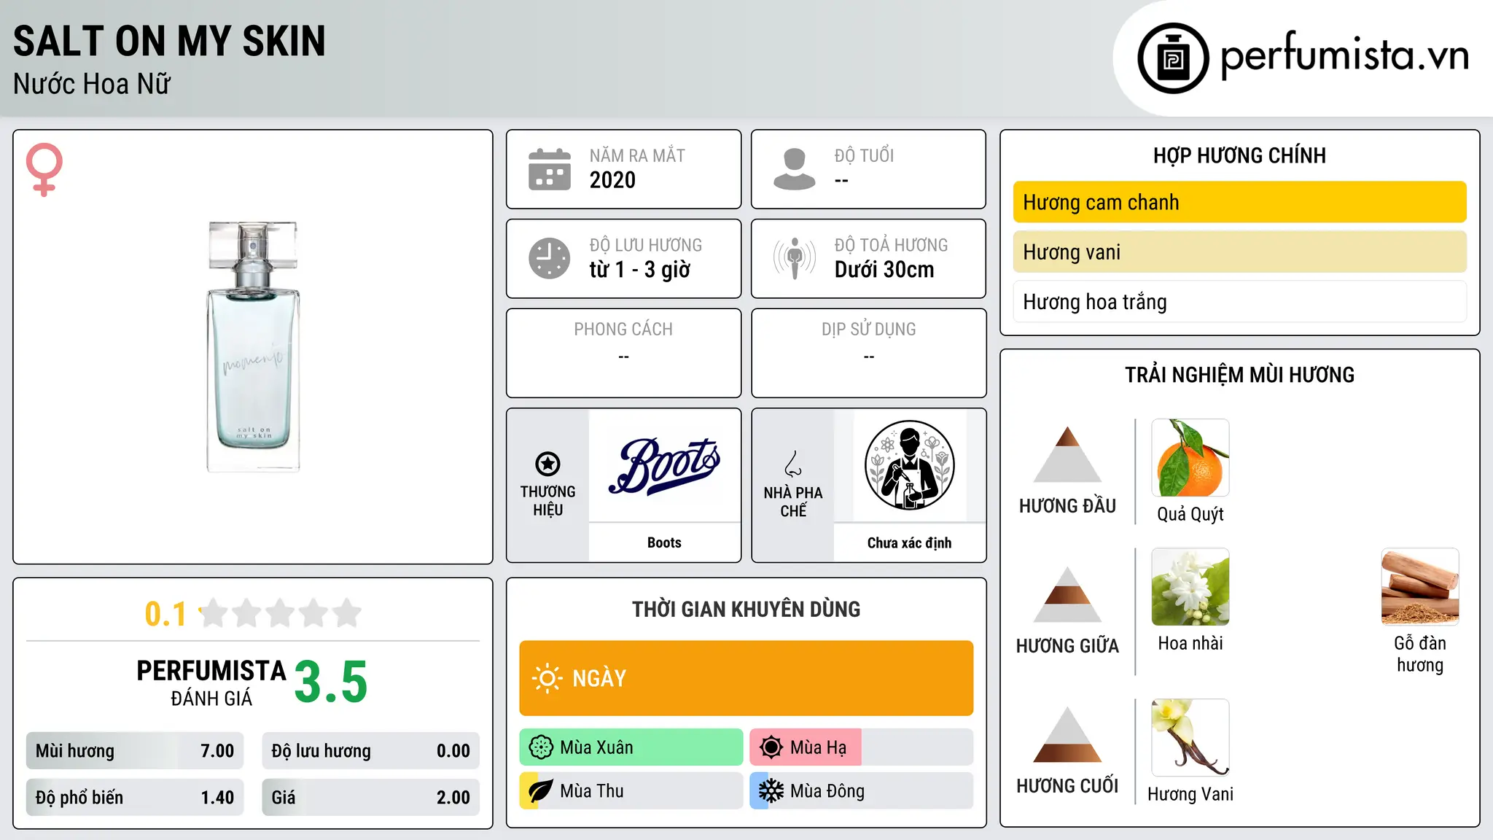
Task: Click the 0.1 user rating value
Action: (x=165, y=614)
